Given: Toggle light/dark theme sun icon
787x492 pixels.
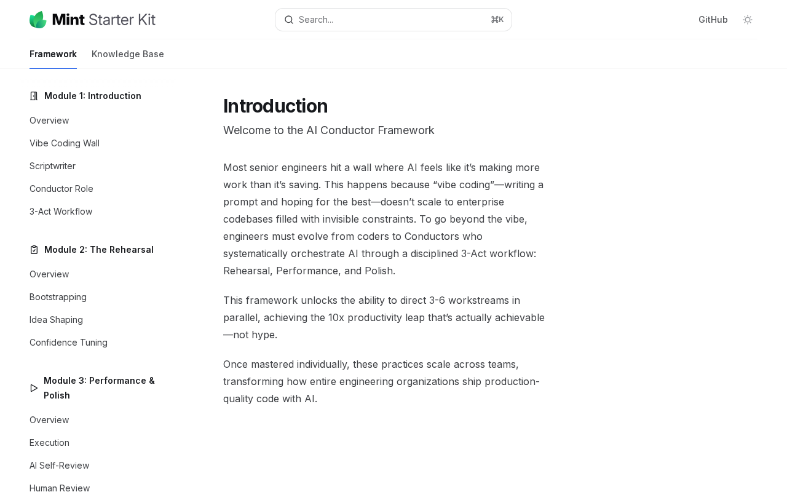Looking at the screenshot, I should coord(748,20).
